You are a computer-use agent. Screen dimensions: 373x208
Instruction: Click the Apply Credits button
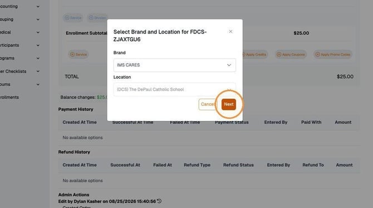click(x=254, y=55)
